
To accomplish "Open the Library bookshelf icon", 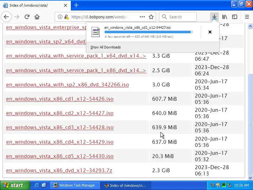I will pyautogui.click(x=225, y=17).
